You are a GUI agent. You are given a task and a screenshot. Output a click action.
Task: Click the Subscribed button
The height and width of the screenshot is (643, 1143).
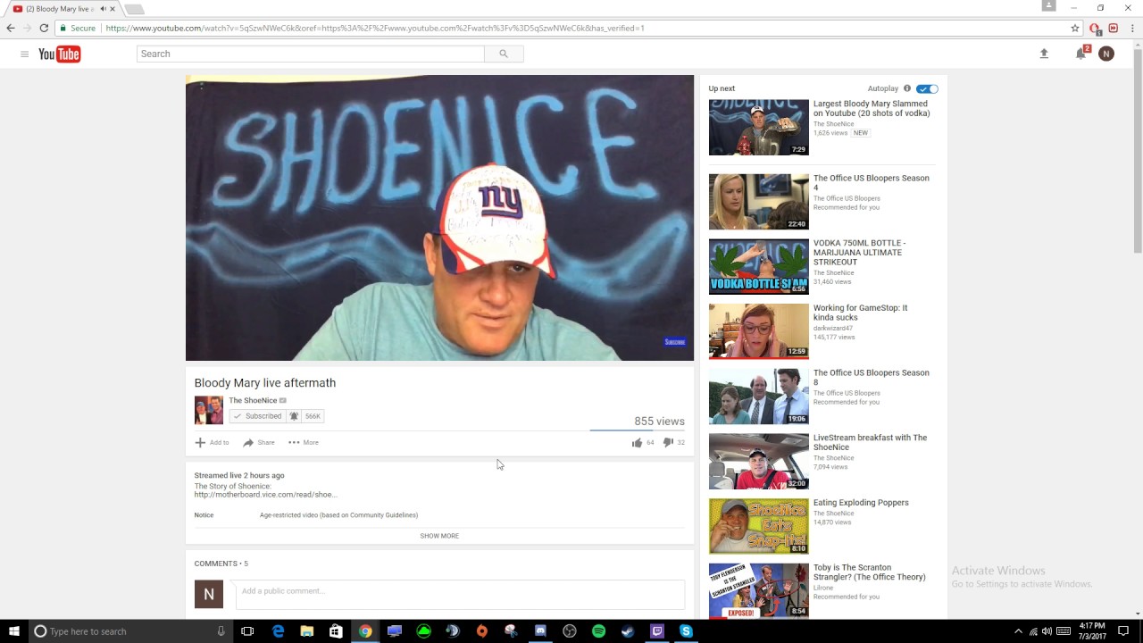pos(257,416)
